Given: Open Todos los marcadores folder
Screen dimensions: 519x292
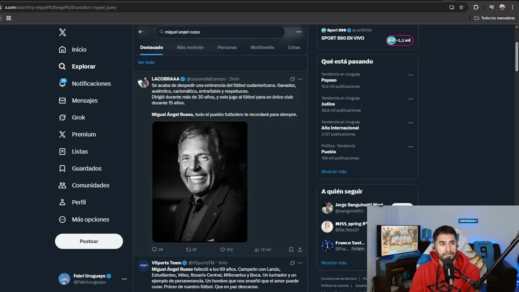Looking at the screenshot, I should [495, 18].
